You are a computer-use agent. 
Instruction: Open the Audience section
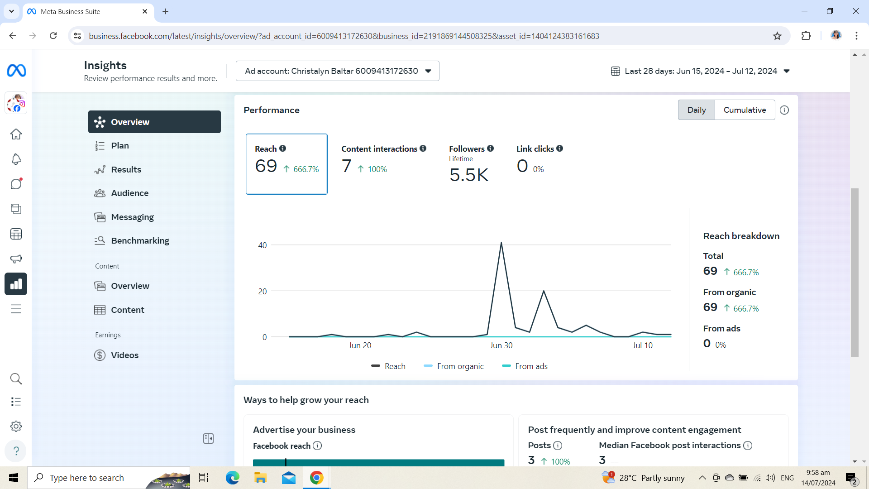(154, 193)
